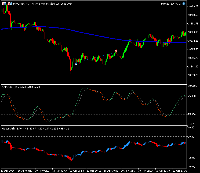Click the -6.073 DTOSC scale value
The height and width of the screenshot is (173, 200).
(192, 124)
